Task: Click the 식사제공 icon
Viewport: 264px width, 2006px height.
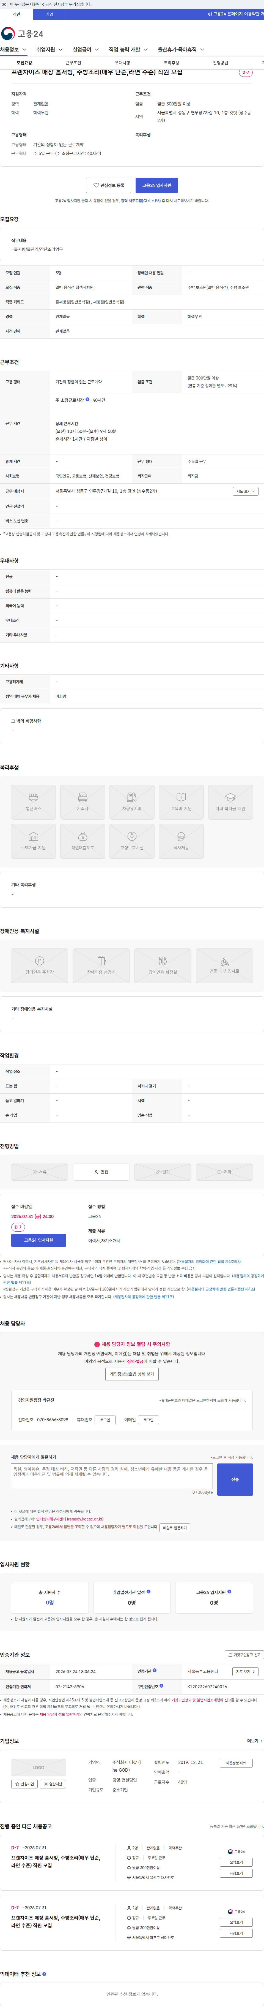Action: coord(181,841)
